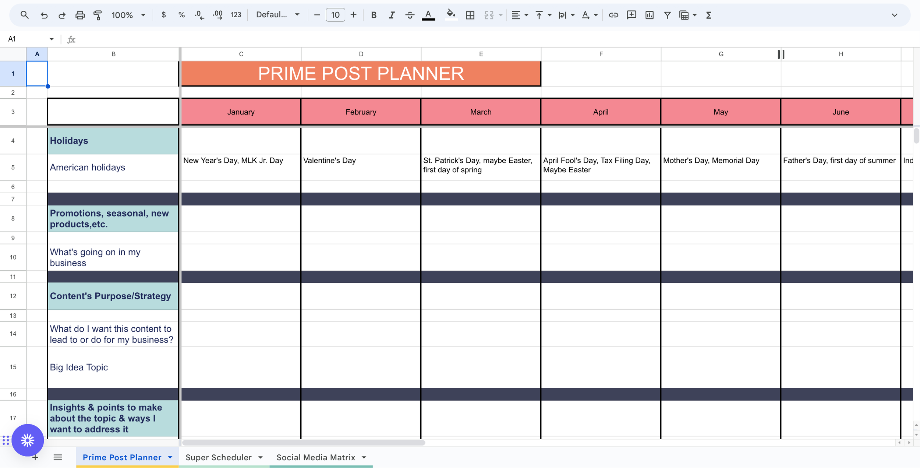Undo the last action
The height and width of the screenshot is (468, 920).
pos(44,15)
